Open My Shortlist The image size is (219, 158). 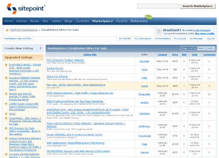pos(125,38)
